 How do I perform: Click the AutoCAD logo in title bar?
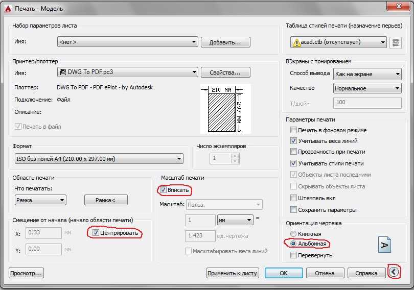(x=8, y=9)
